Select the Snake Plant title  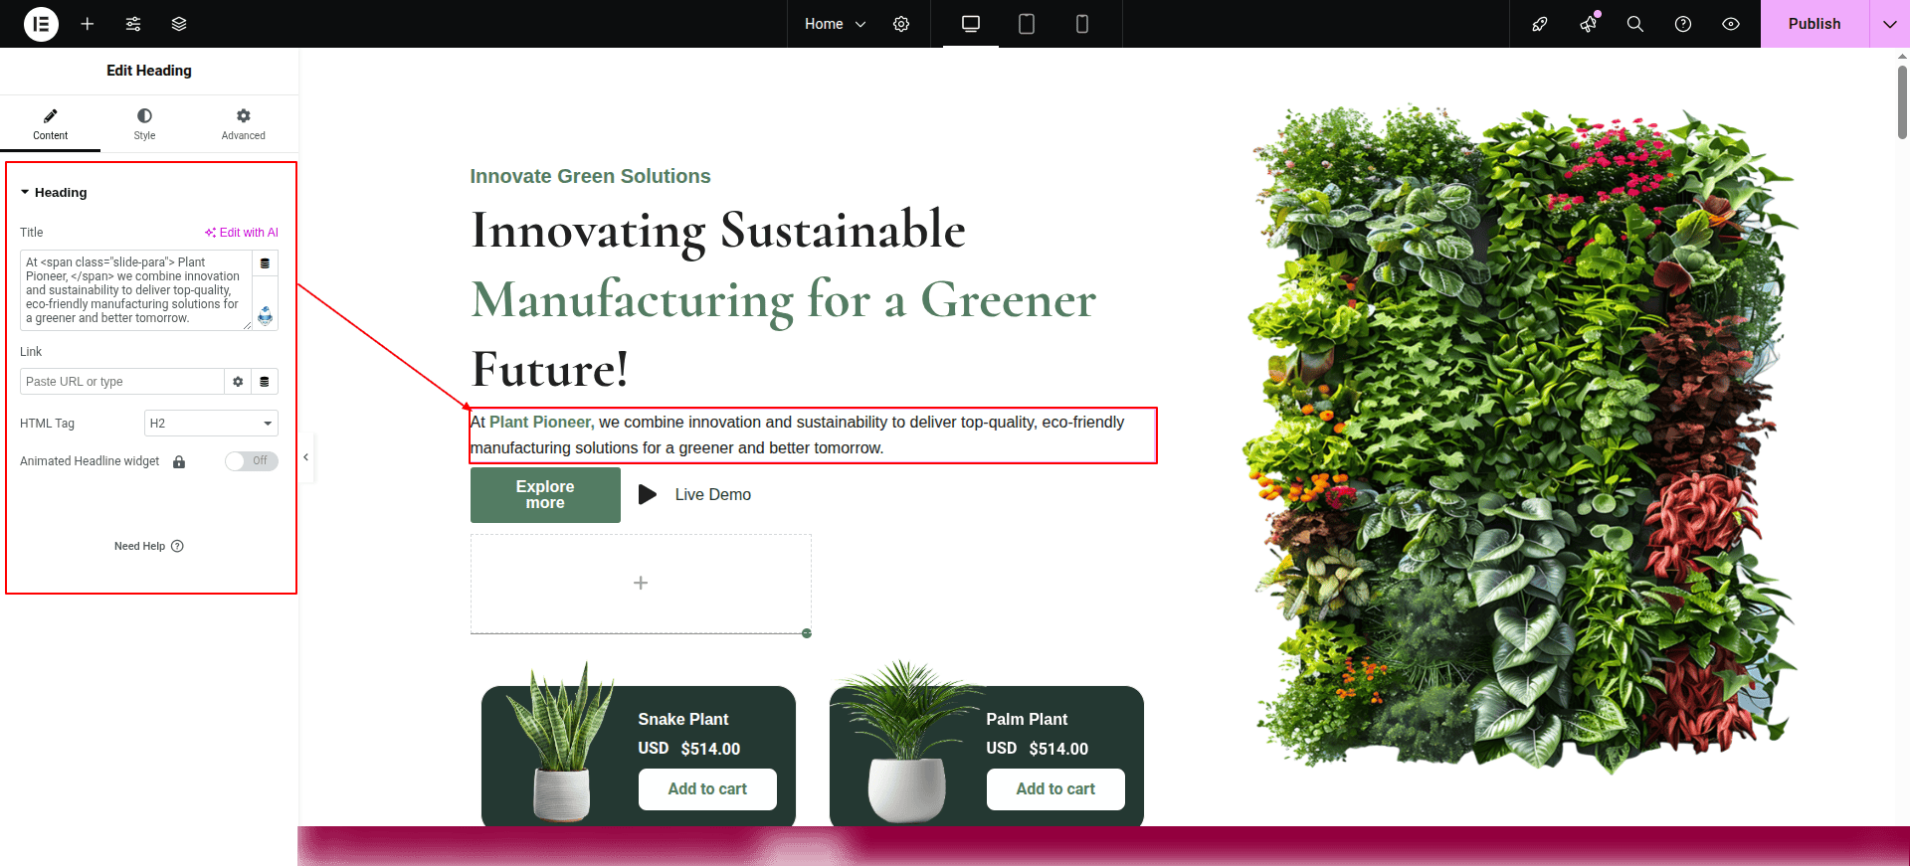click(683, 719)
